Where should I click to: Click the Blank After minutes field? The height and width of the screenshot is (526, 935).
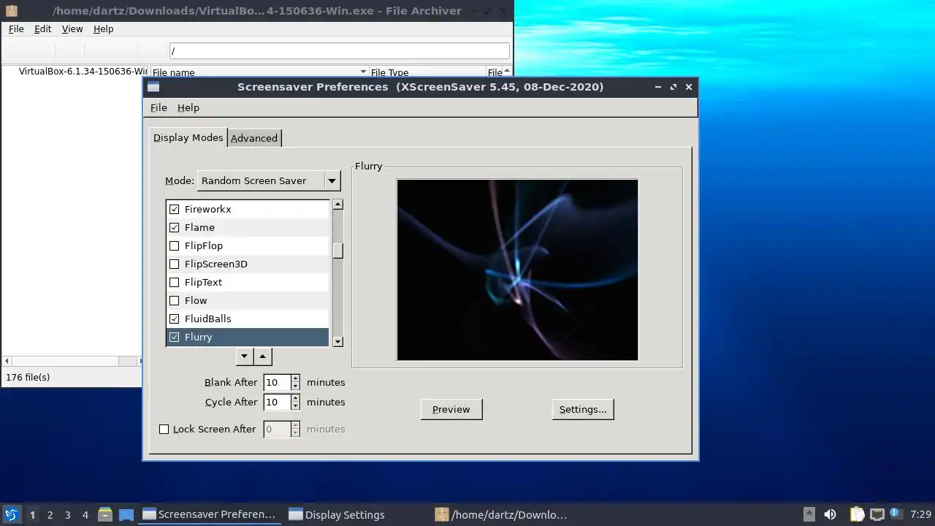(277, 382)
